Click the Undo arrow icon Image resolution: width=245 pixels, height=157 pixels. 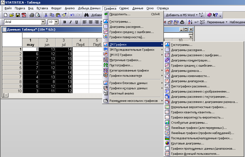(72, 15)
